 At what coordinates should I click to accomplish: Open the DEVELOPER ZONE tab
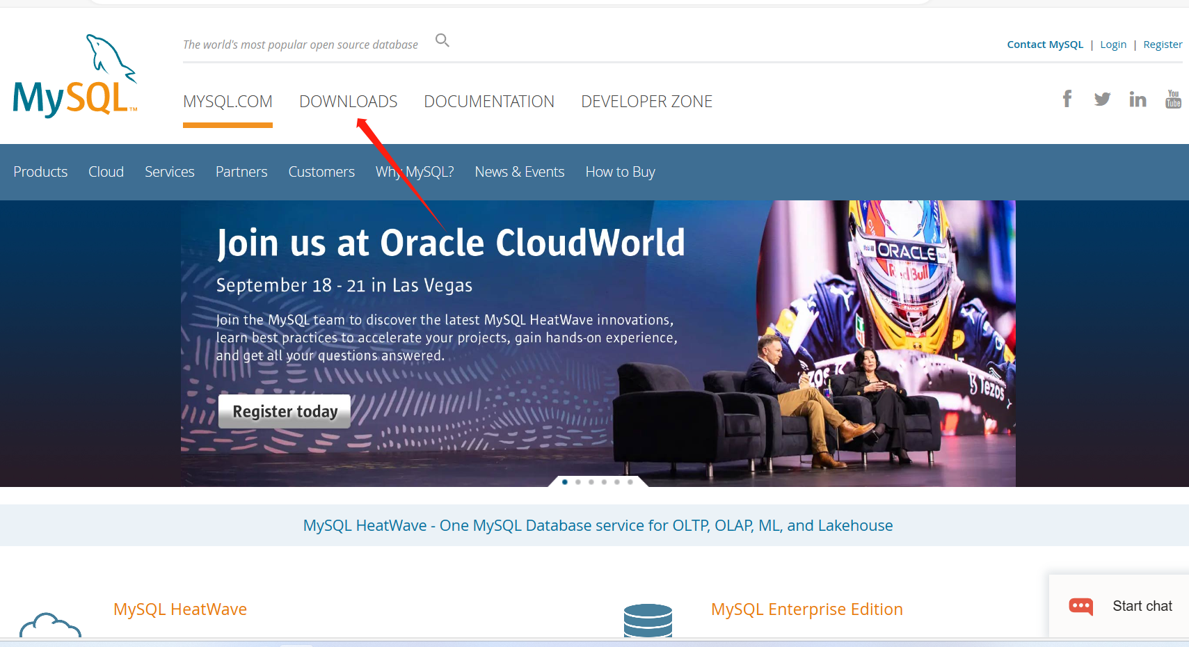(x=647, y=102)
